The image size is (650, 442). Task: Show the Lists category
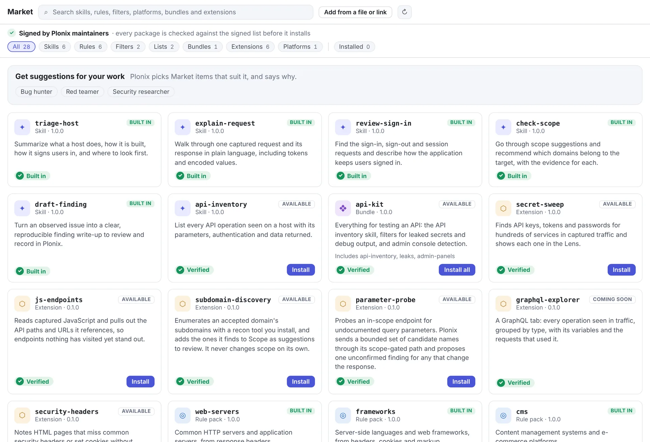[x=164, y=47]
